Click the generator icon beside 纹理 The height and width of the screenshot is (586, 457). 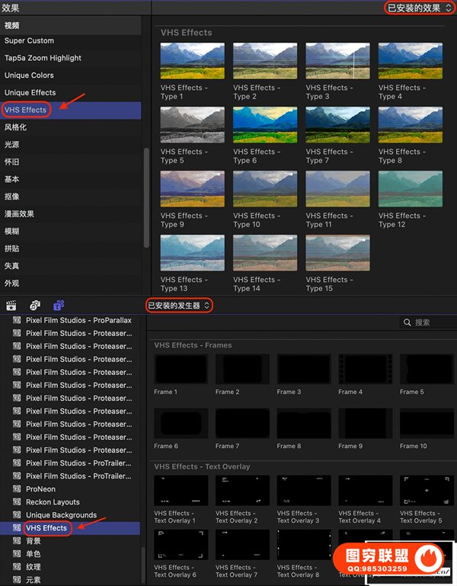click(17, 567)
